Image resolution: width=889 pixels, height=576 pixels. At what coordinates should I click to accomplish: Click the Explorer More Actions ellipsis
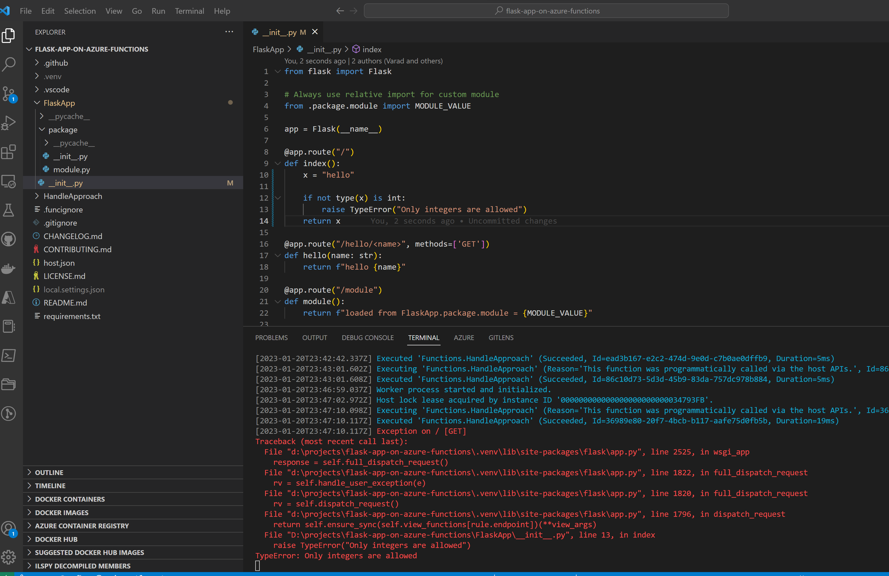coord(229,32)
